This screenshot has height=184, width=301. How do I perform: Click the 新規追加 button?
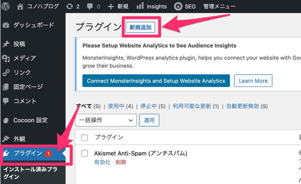pos(140,27)
